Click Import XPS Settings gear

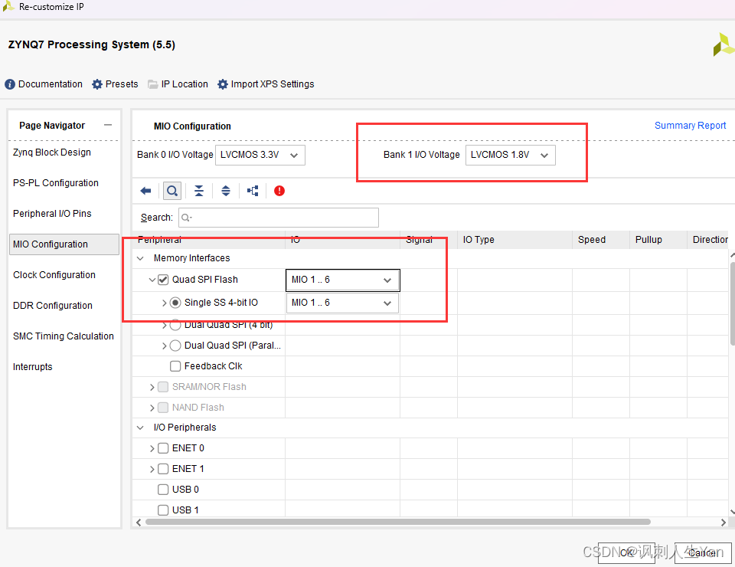[x=223, y=84]
